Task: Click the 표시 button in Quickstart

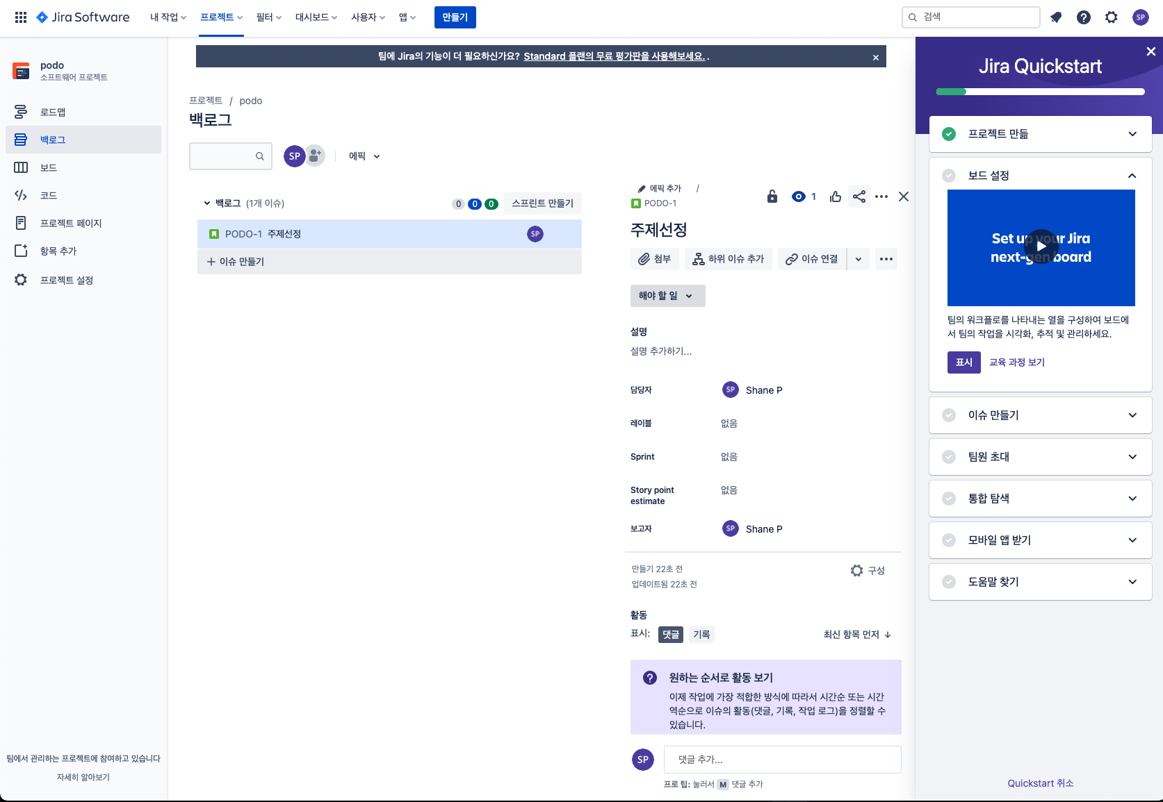Action: click(964, 362)
